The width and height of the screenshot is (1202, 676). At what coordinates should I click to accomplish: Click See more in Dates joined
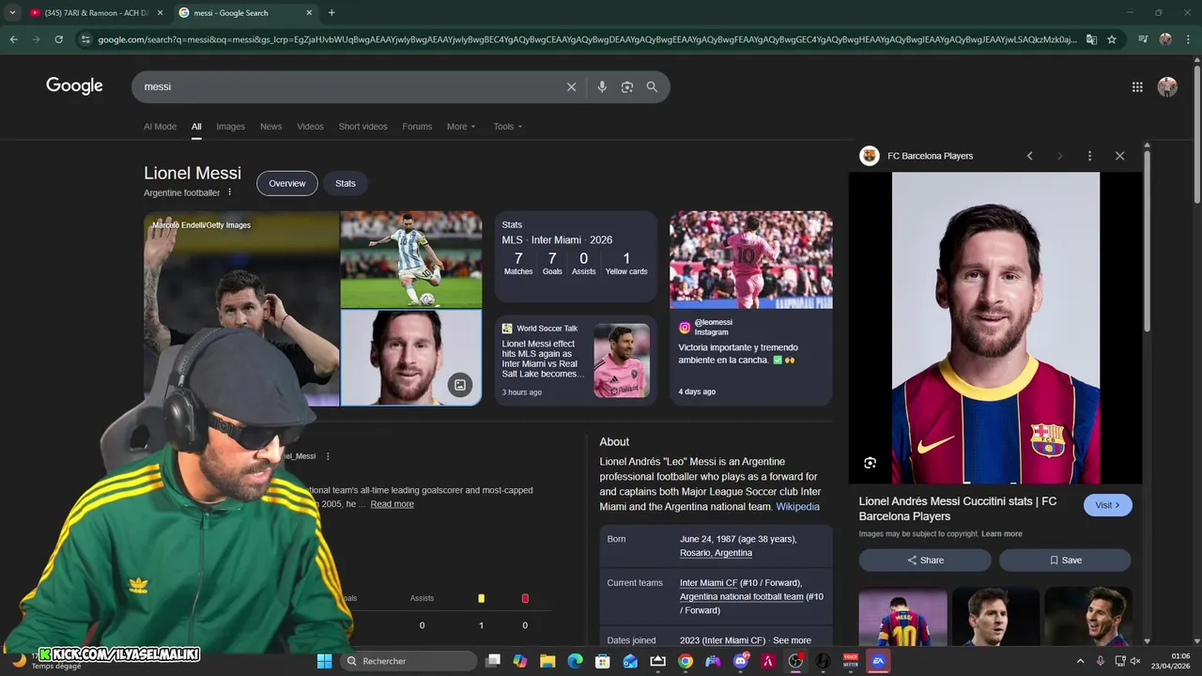(792, 641)
